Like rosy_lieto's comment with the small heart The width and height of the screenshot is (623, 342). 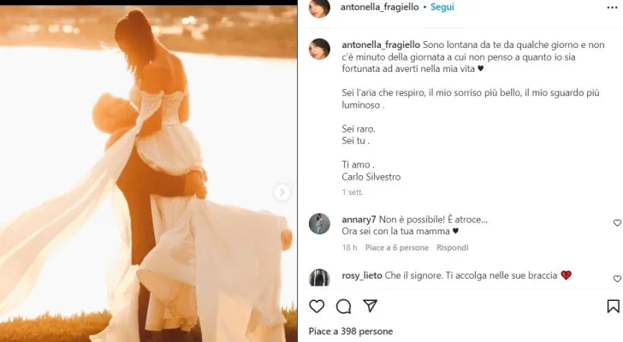click(617, 279)
